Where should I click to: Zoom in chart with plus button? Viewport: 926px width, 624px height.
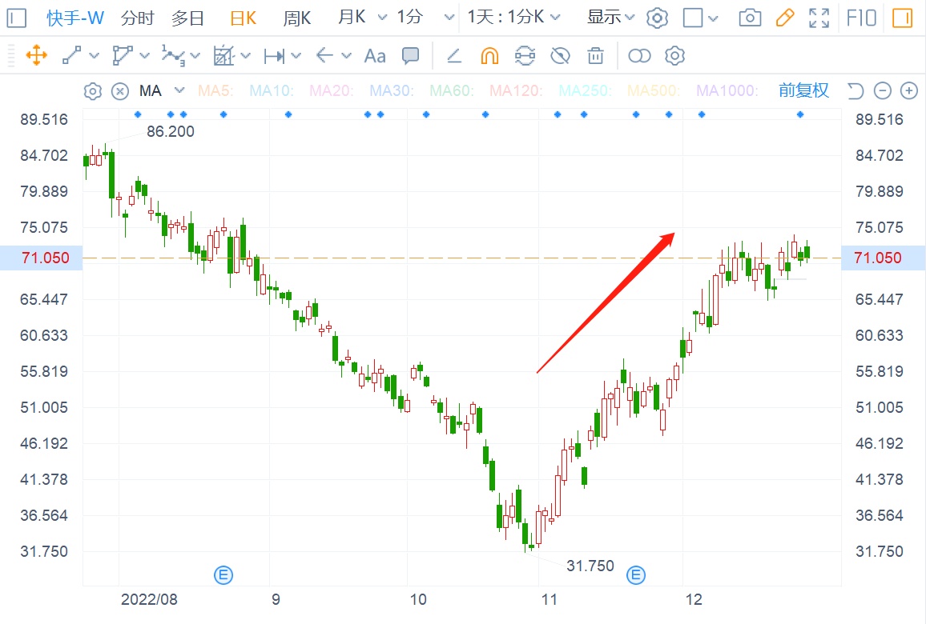908,90
